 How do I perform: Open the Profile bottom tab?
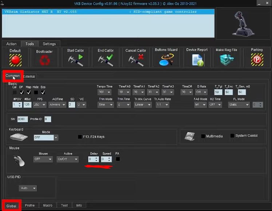[29, 206]
